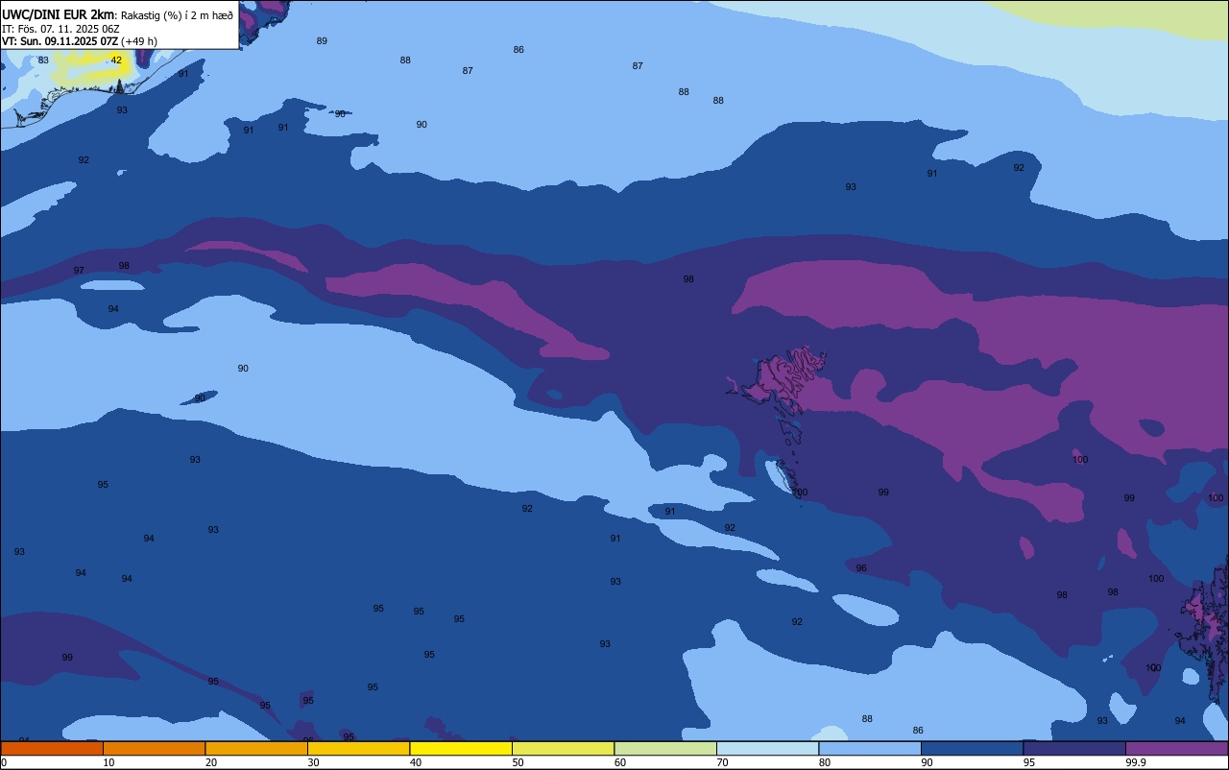Viewport: 1229px width, 770px height.
Task: Click the 10–20 orange legend swatch
Action: tap(154, 748)
